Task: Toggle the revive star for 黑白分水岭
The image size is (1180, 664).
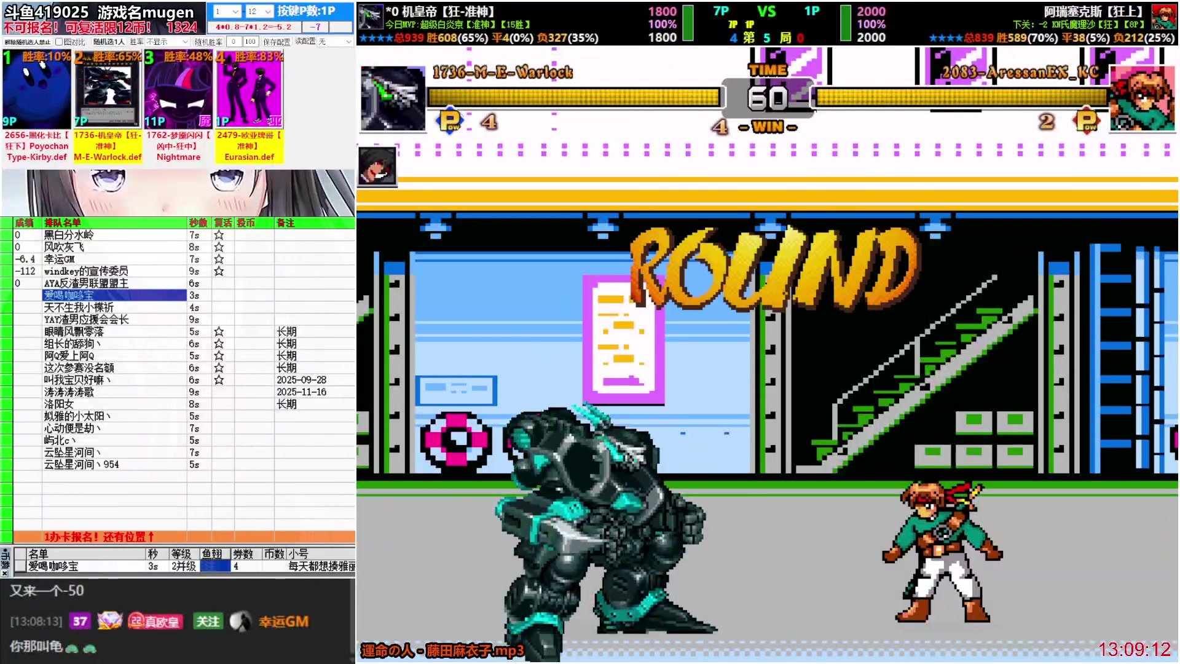Action: coord(219,235)
